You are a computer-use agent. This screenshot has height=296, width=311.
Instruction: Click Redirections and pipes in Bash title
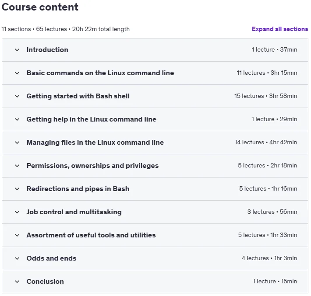(x=78, y=189)
